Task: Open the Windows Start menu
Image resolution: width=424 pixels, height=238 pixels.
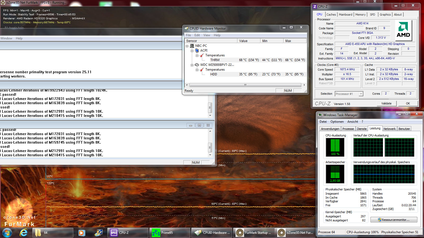Action: pyautogui.click(x=7, y=233)
